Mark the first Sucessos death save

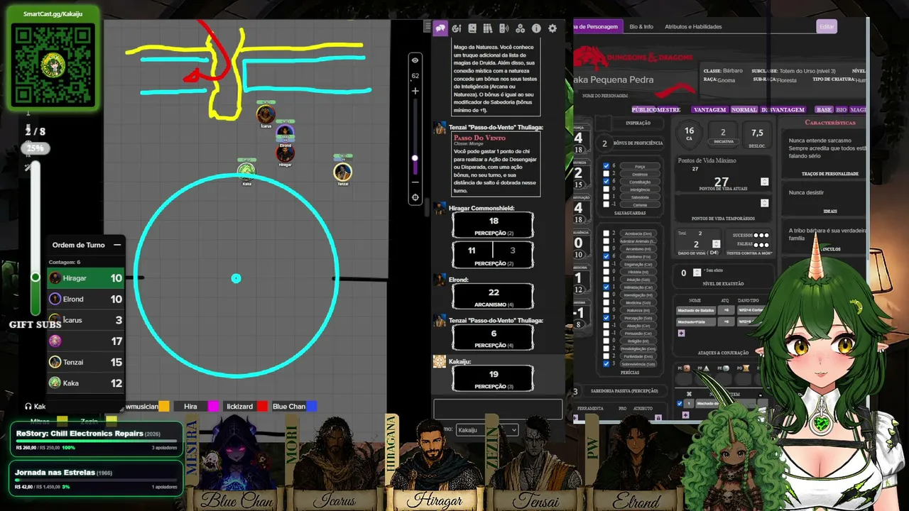pyautogui.click(x=756, y=235)
